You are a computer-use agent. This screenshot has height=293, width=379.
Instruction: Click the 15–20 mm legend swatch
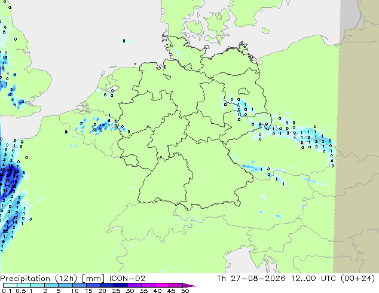pyautogui.click(x=93, y=285)
